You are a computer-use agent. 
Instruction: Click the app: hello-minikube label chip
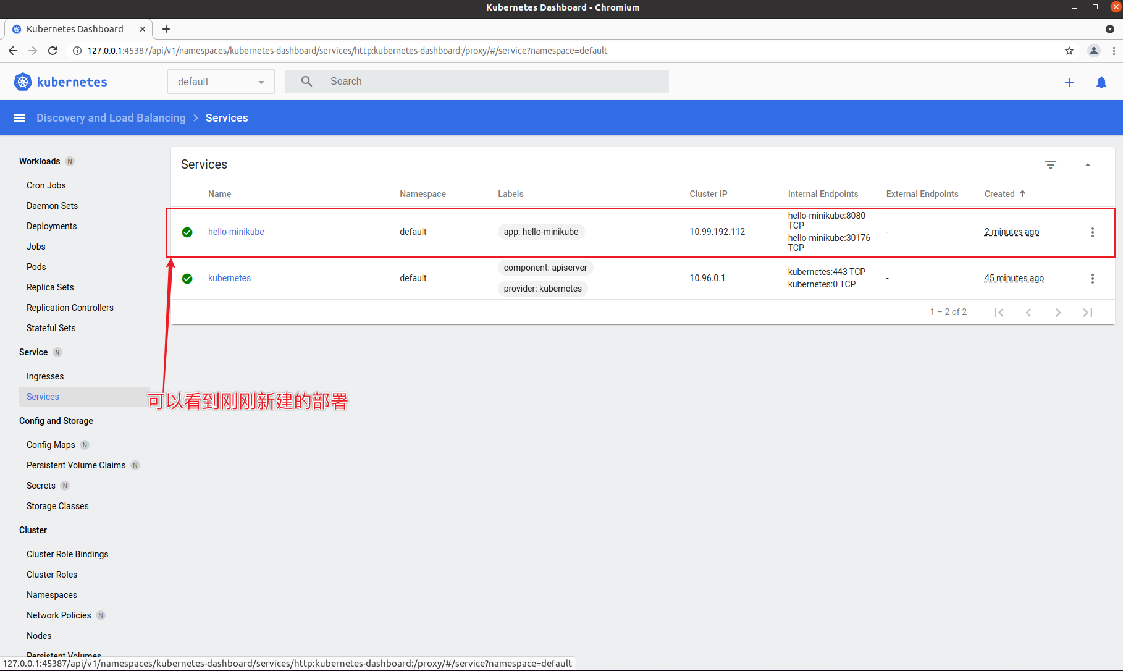[541, 232]
